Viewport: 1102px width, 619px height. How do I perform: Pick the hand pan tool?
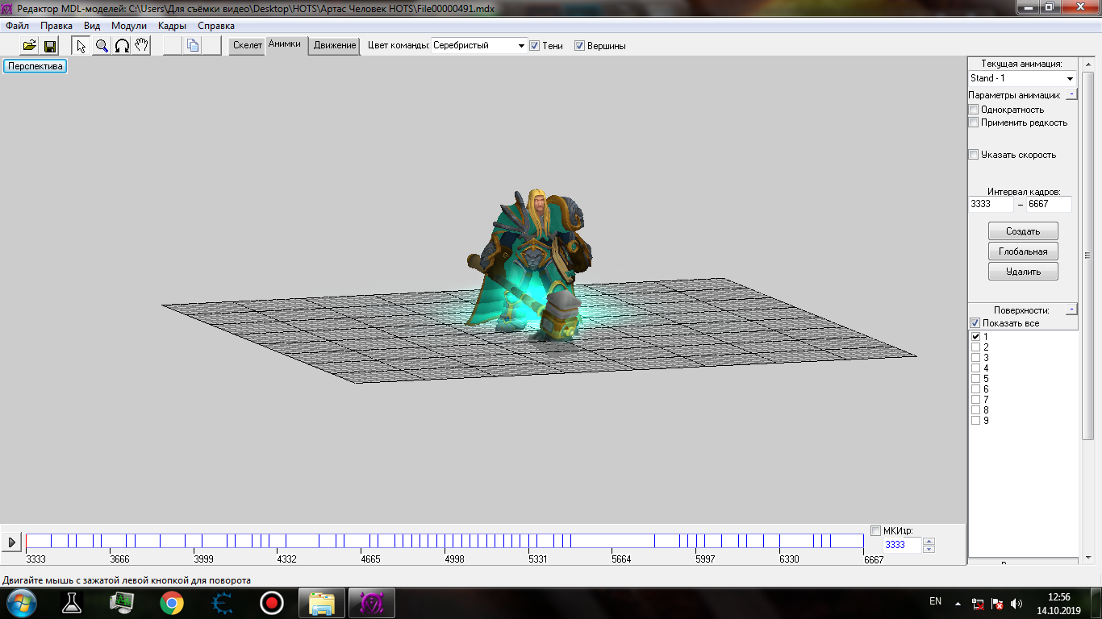coord(141,46)
